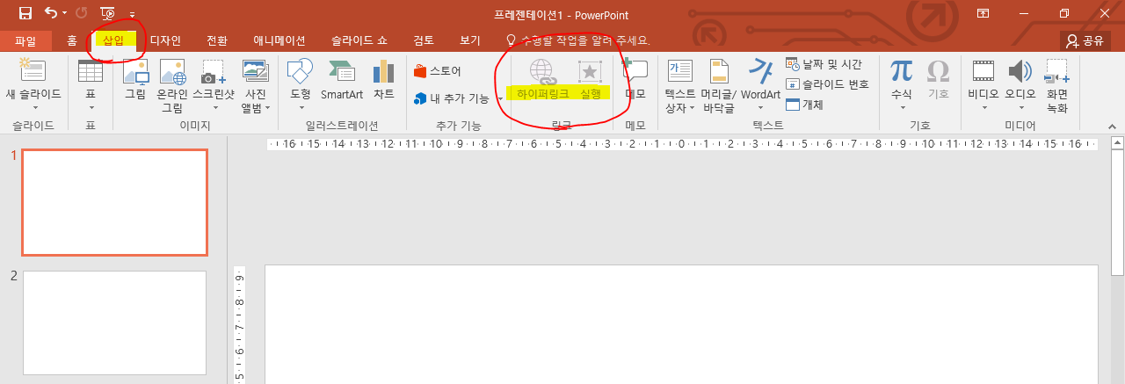The height and width of the screenshot is (384, 1125).
Task: Open the 수식 (Equation) pi icon
Action: pos(901,70)
